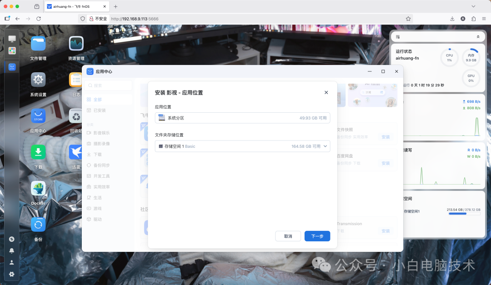491x285 pixels.
Task: Select the 摄影录像 category
Action: (108, 144)
